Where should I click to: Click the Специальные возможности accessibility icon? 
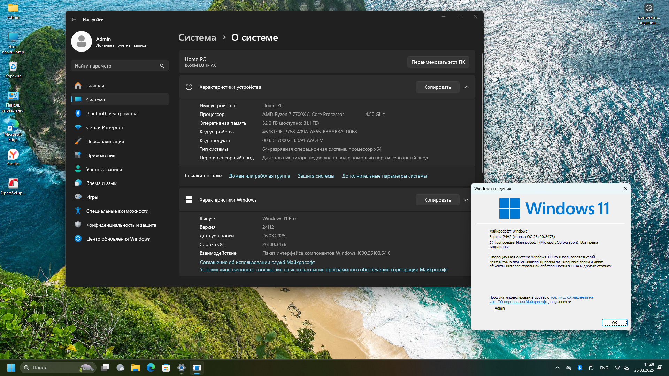point(78,211)
